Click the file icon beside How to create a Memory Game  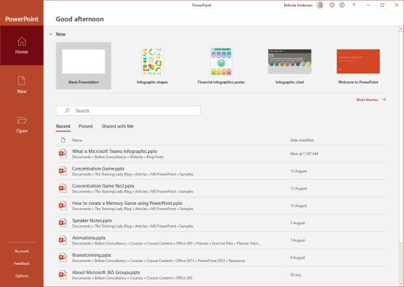point(63,205)
